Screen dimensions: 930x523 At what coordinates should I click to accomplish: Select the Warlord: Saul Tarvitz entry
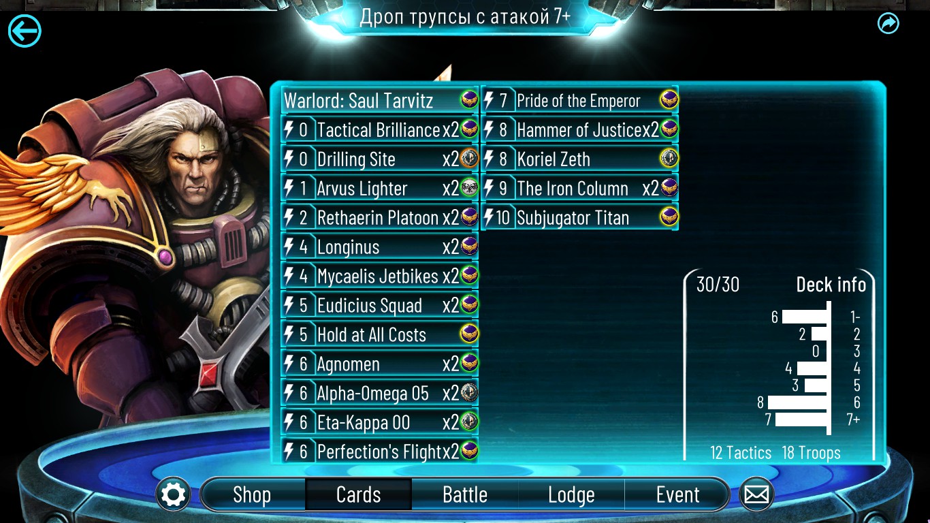tap(380, 100)
